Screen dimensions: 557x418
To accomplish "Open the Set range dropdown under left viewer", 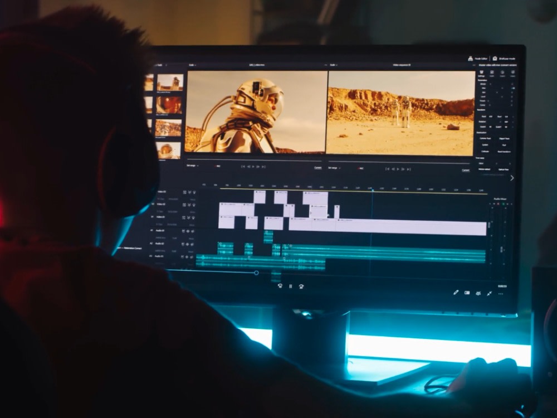I will (x=193, y=166).
